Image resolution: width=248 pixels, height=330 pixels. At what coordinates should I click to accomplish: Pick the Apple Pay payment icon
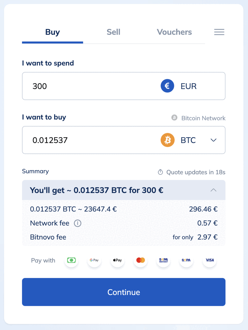(117, 260)
